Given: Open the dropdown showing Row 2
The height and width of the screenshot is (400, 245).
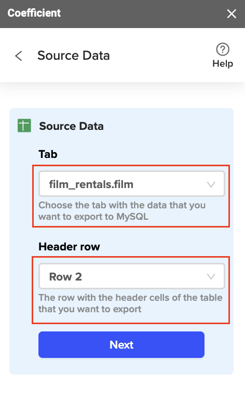Looking at the screenshot, I should click(x=131, y=276).
